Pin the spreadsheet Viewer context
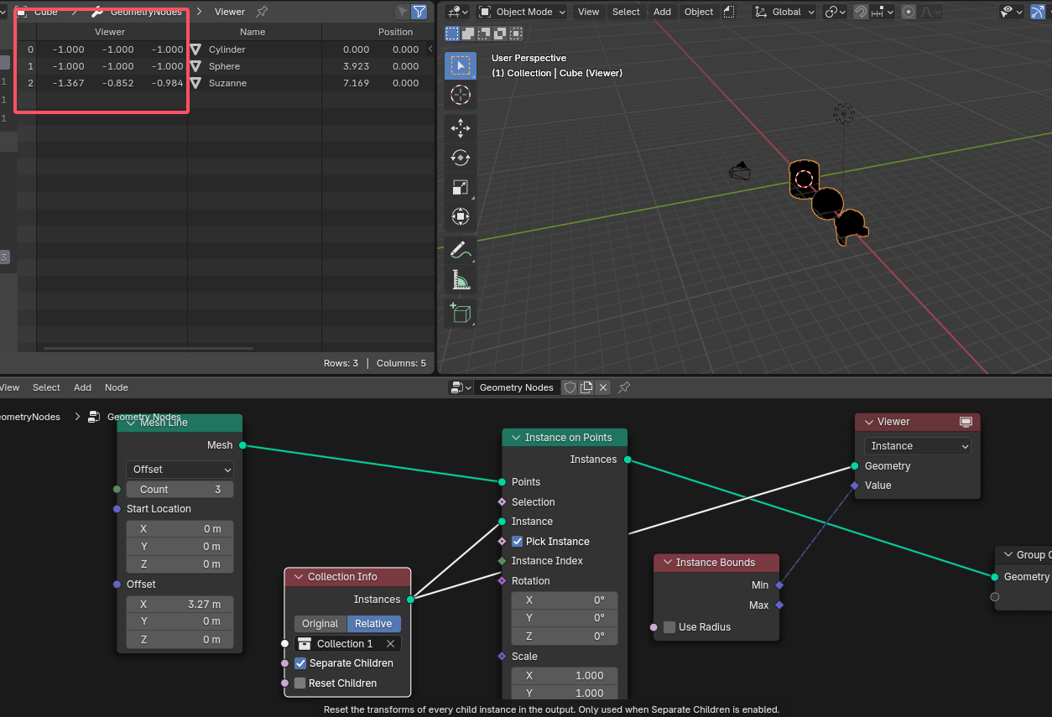Image resolution: width=1052 pixels, height=717 pixels. 262,12
